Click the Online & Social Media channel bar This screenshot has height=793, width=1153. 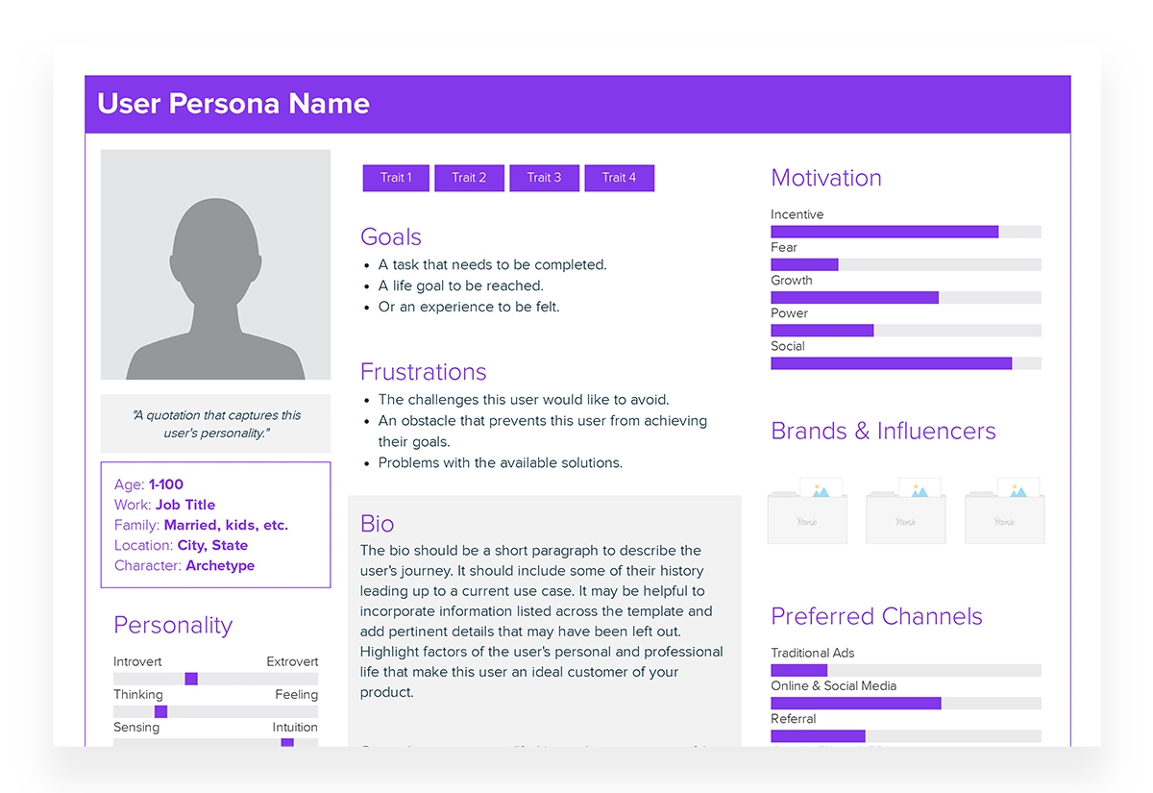pyautogui.click(x=855, y=702)
